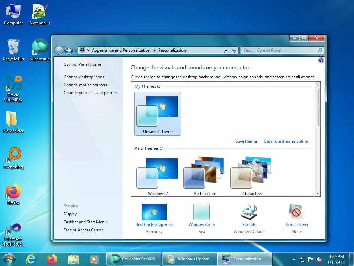The width and height of the screenshot is (354, 266).
Task: Click the Save theme link
Action: [x=246, y=141]
